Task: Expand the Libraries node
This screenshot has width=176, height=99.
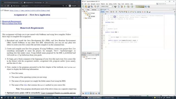Action: 84,18
